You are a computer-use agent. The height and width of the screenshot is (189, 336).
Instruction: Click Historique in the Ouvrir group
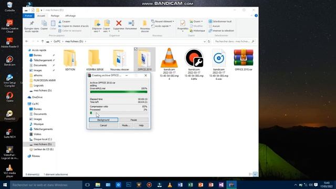(197, 30)
